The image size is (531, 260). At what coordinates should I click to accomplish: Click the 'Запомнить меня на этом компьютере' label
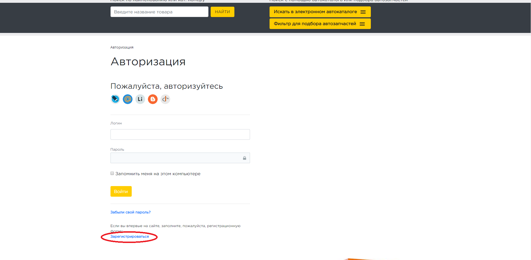158,174
